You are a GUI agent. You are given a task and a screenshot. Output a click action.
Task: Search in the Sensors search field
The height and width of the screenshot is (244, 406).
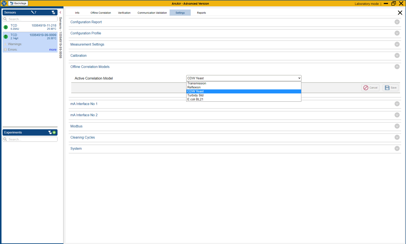(30, 19)
